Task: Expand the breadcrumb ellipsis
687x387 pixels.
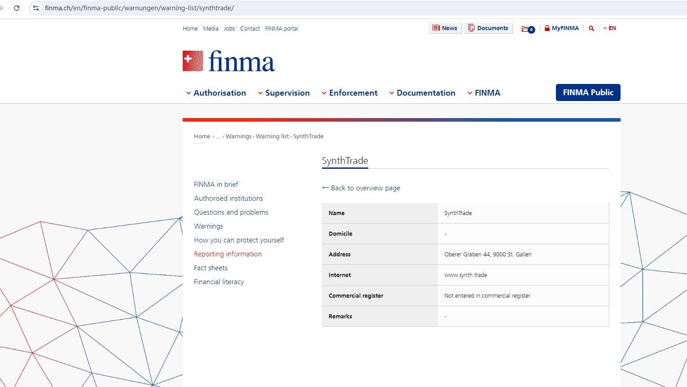Action: [x=219, y=136]
